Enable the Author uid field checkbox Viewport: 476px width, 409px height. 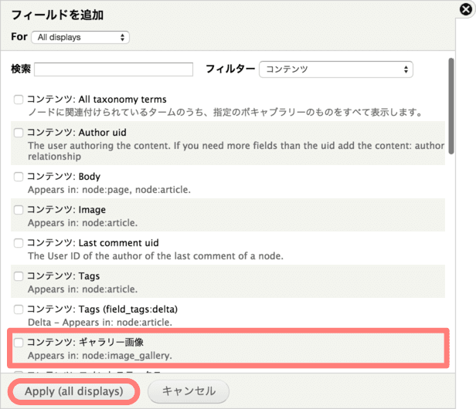[19, 133]
